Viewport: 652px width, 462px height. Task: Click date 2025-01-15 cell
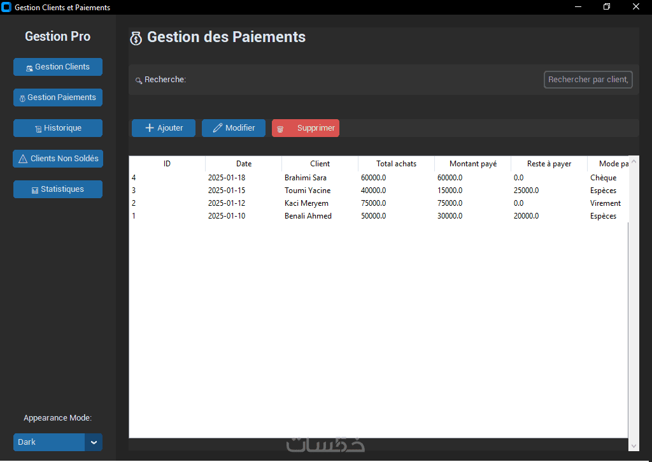pos(227,191)
